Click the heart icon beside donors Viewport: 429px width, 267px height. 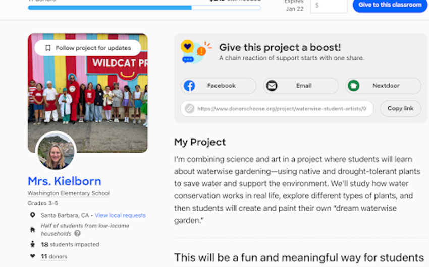33,256
